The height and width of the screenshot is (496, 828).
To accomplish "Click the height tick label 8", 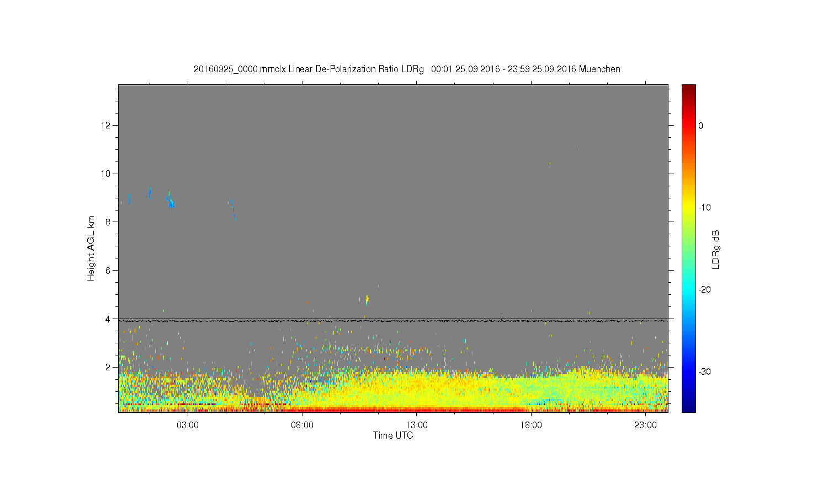I will [109, 222].
